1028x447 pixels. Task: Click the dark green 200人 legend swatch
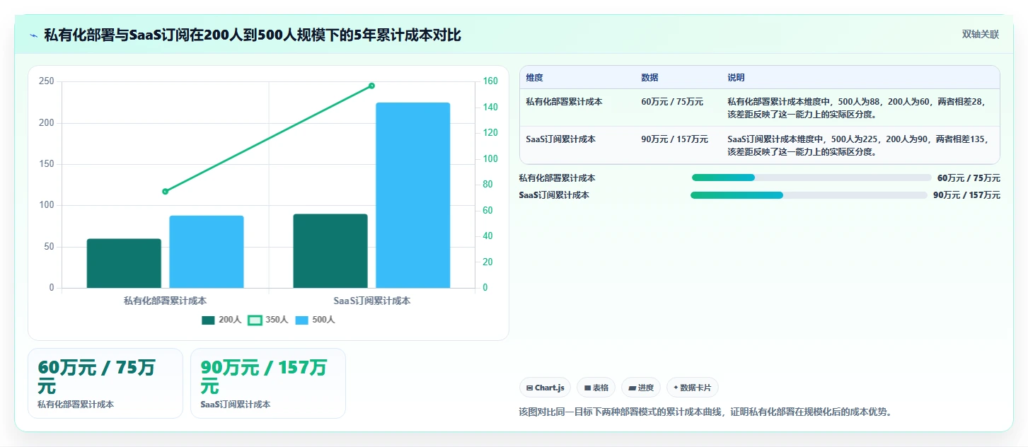pyautogui.click(x=208, y=320)
